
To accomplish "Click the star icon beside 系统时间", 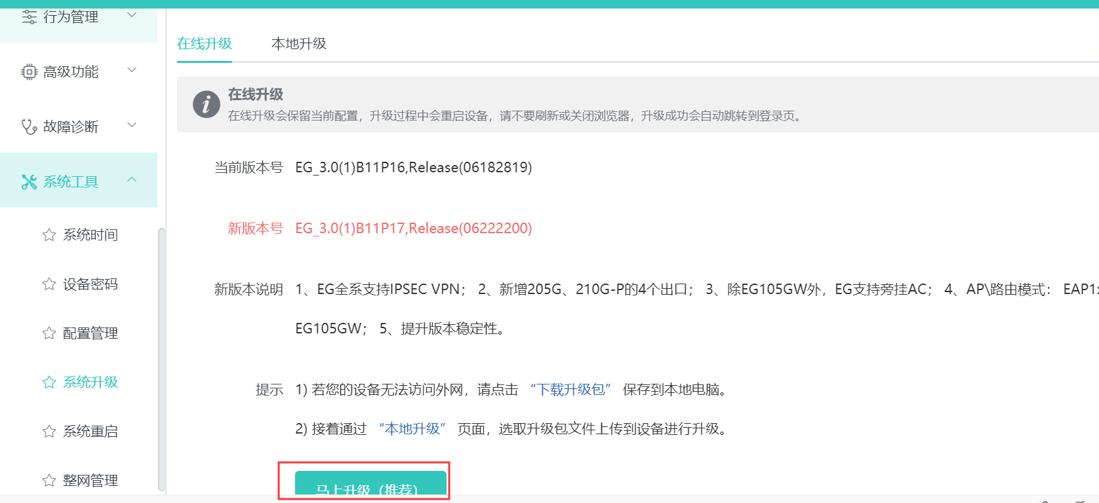I will coord(49,234).
